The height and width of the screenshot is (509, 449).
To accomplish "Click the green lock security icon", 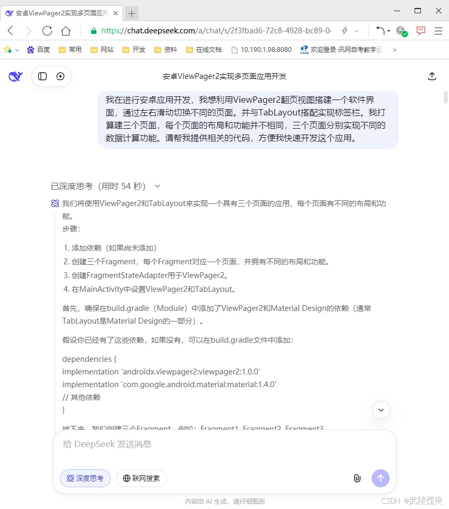I will (x=94, y=31).
